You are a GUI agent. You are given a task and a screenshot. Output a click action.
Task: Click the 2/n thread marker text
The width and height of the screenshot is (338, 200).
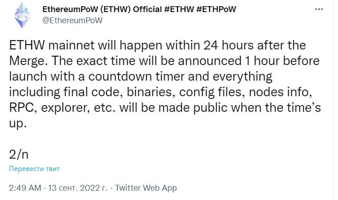19,155
